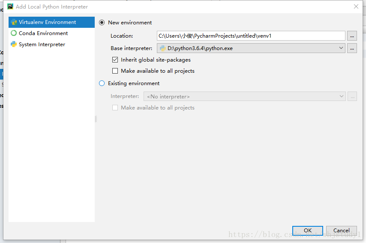Click the 'Location:' label
Viewport: 366px width, 243px height.
click(x=122, y=36)
